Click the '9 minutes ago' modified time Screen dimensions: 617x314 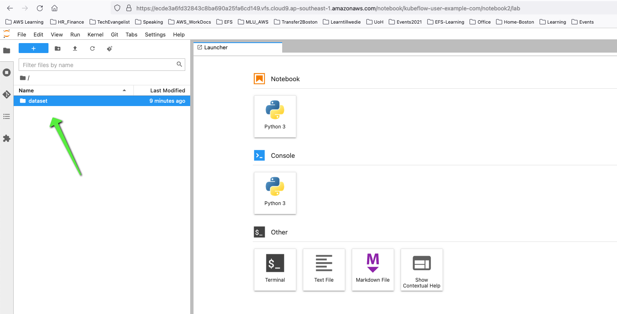click(167, 101)
